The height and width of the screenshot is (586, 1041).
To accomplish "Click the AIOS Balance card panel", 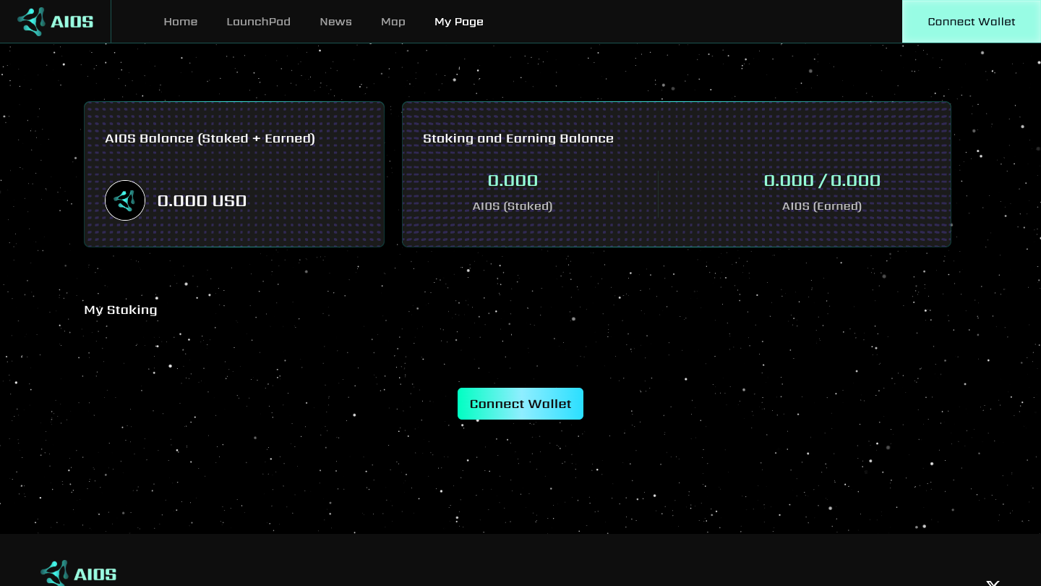I will click(x=234, y=174).
